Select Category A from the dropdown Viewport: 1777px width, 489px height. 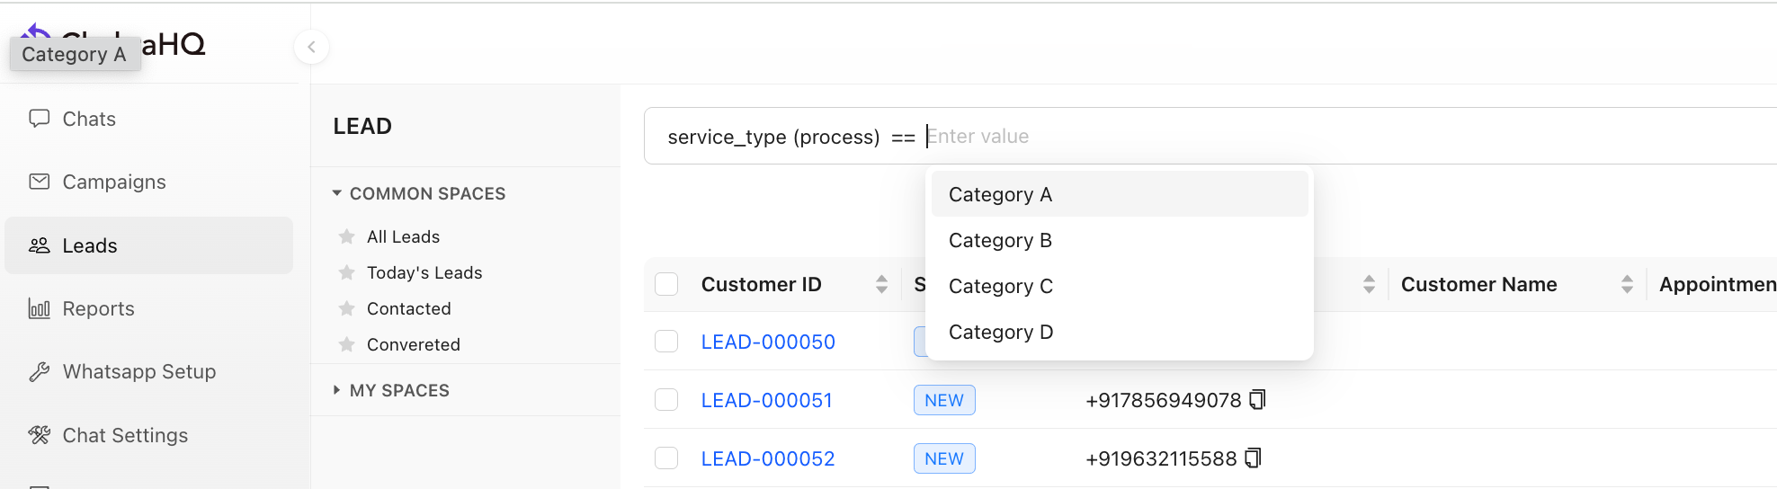pos(1120,194)
